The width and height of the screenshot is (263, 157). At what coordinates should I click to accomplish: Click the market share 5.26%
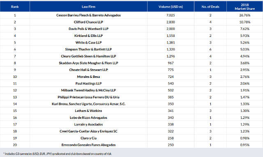click(x=245, y=43)
